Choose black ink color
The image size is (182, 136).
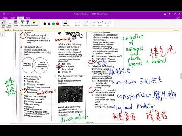[45, 23]
